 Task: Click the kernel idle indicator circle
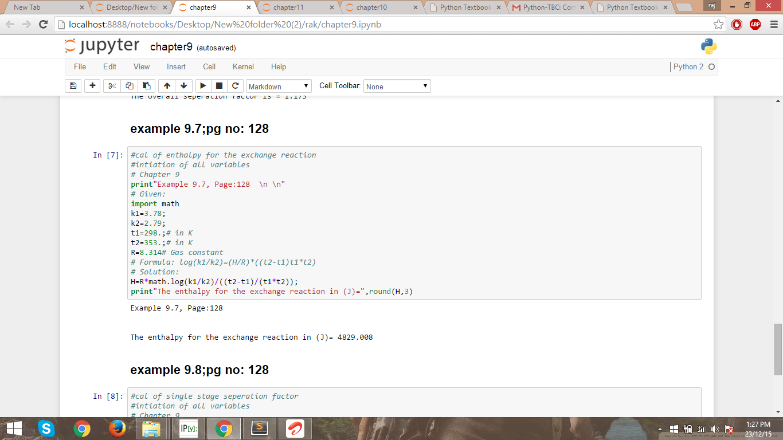click(711, 67)
